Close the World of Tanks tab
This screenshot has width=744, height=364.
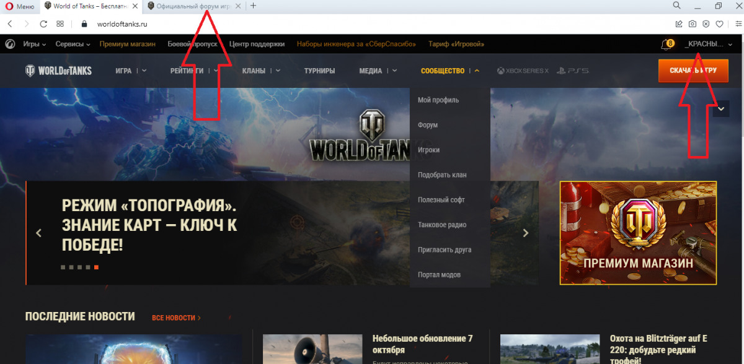135,6
